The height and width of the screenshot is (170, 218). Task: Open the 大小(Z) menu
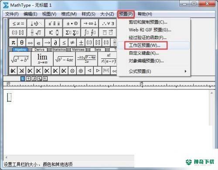click(x=107, y=14)
